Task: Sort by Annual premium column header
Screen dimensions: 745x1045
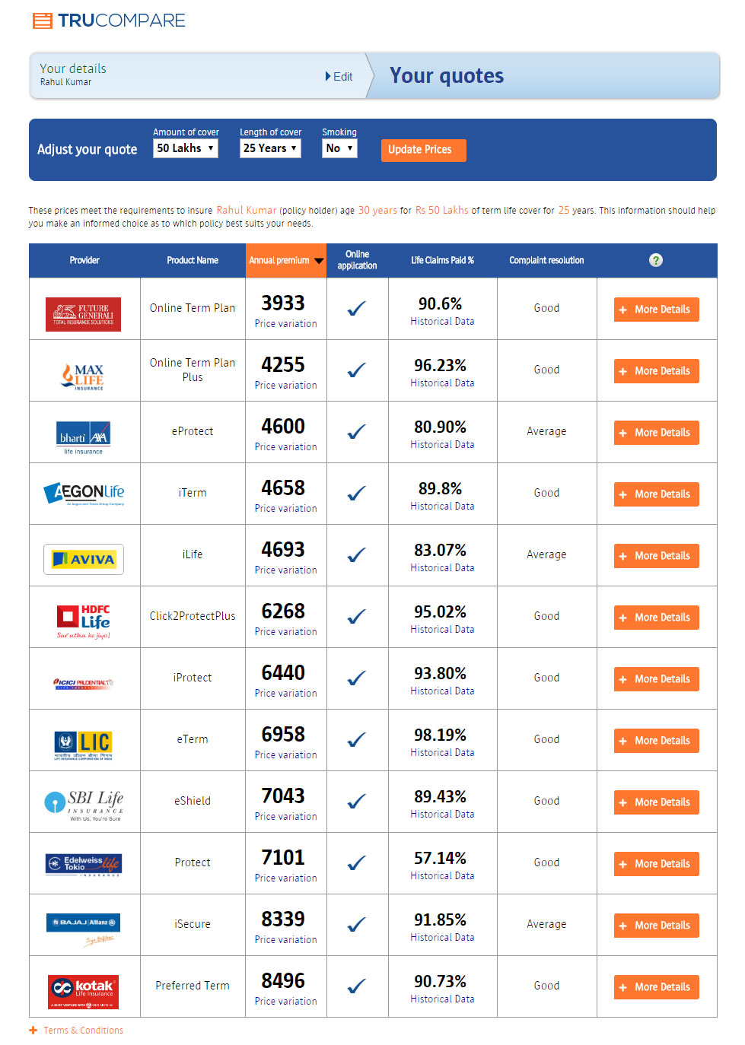Action: pyautogui.click(x=286, y=260)
